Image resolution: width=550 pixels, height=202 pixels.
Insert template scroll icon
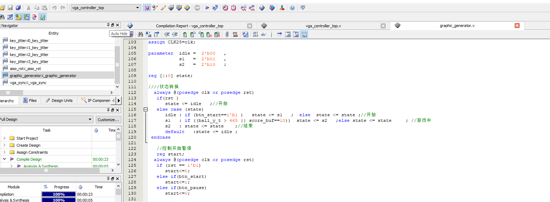pyautogui.click(x=235, y=34)
